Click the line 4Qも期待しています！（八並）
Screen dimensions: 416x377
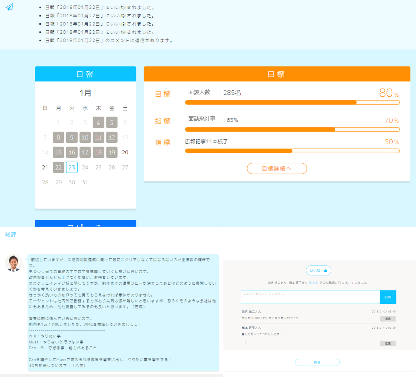[57, 365]
